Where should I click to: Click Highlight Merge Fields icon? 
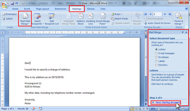point(69,16)
